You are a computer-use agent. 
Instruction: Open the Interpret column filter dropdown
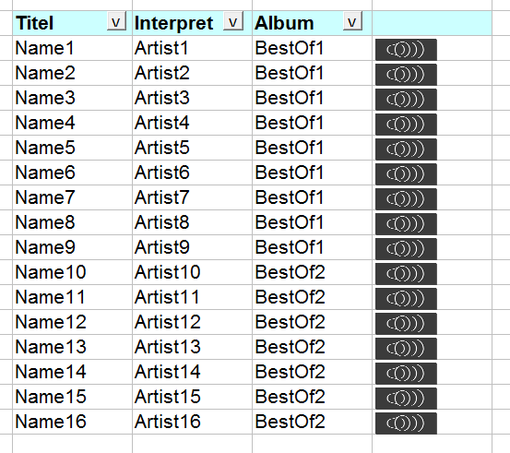233,21
